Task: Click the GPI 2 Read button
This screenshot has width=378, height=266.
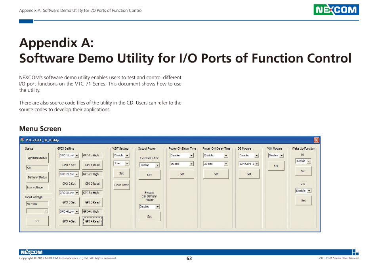Action: (92, 184)
